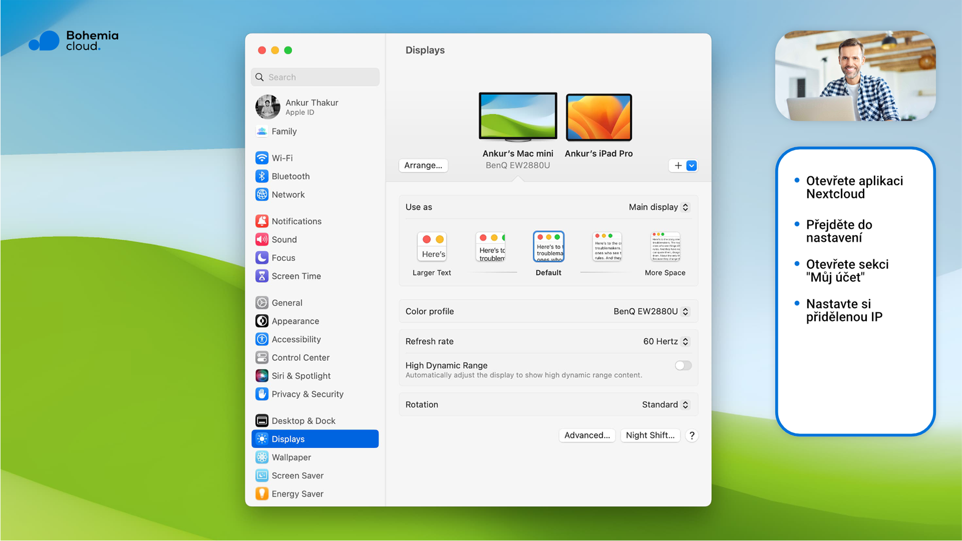Click the Siri & Spotlight icon
The image size is (962, 541).
click(262, 376)
